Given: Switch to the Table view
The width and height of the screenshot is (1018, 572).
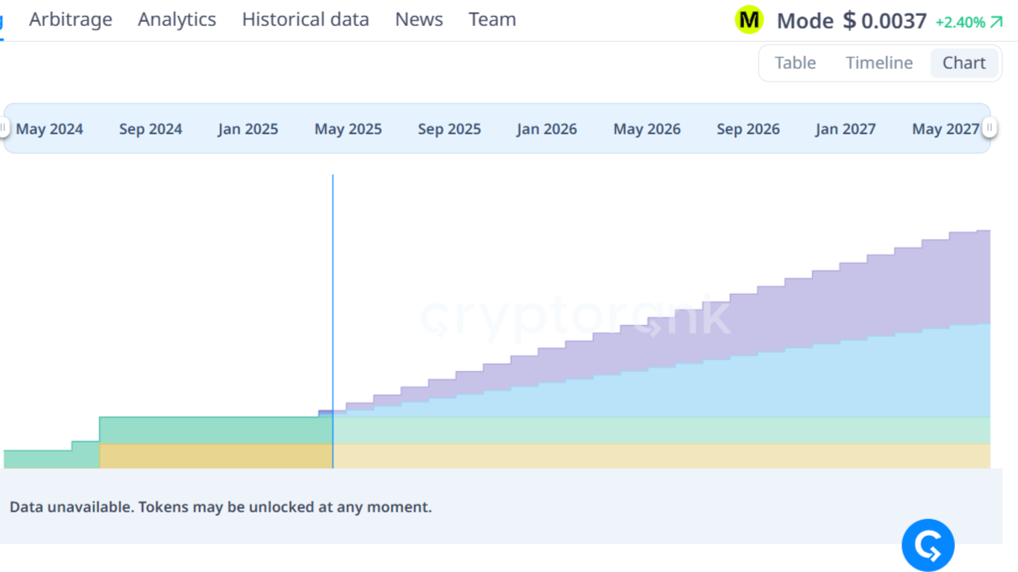Looking at the screenshot, I should (x=795, y=63).
